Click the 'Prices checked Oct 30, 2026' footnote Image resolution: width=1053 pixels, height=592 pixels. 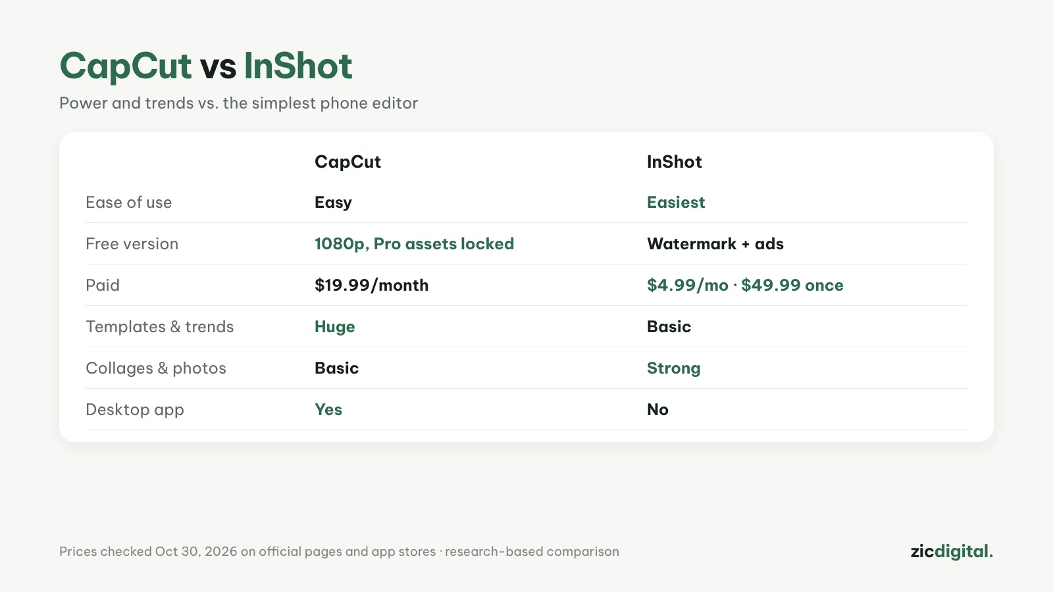(340, 552)
